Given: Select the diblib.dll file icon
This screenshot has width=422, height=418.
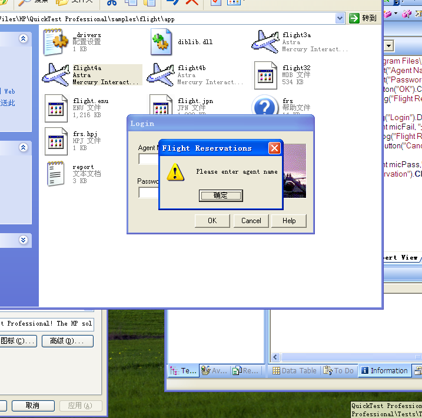Looking at the screenshot, I should tap(161, 42).
